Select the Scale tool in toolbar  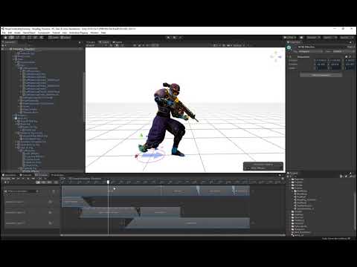(x=23, y=38)
